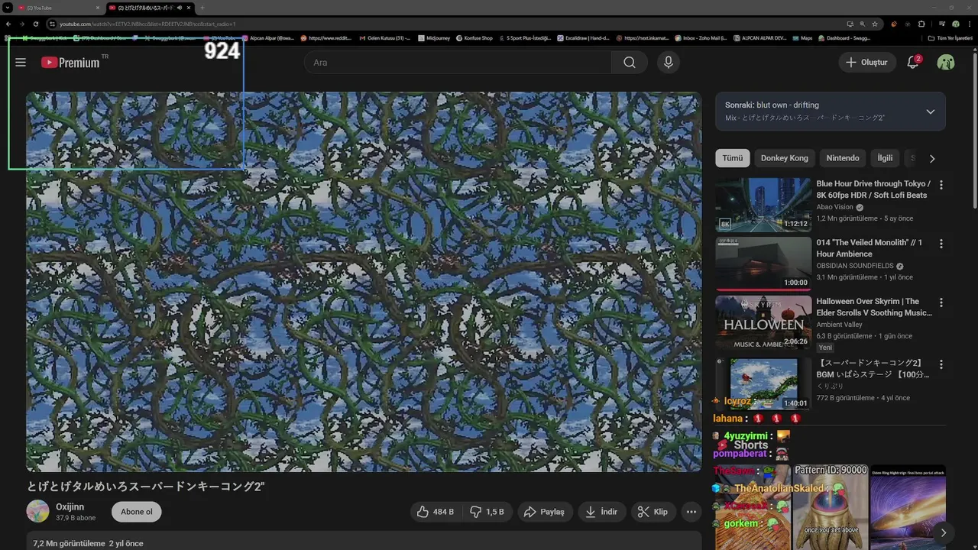This screenshot has width=978, height=550.
Task: Open options for Halloween Over Skyrim video
Action: pyautogui.click(x=941, y=302)
